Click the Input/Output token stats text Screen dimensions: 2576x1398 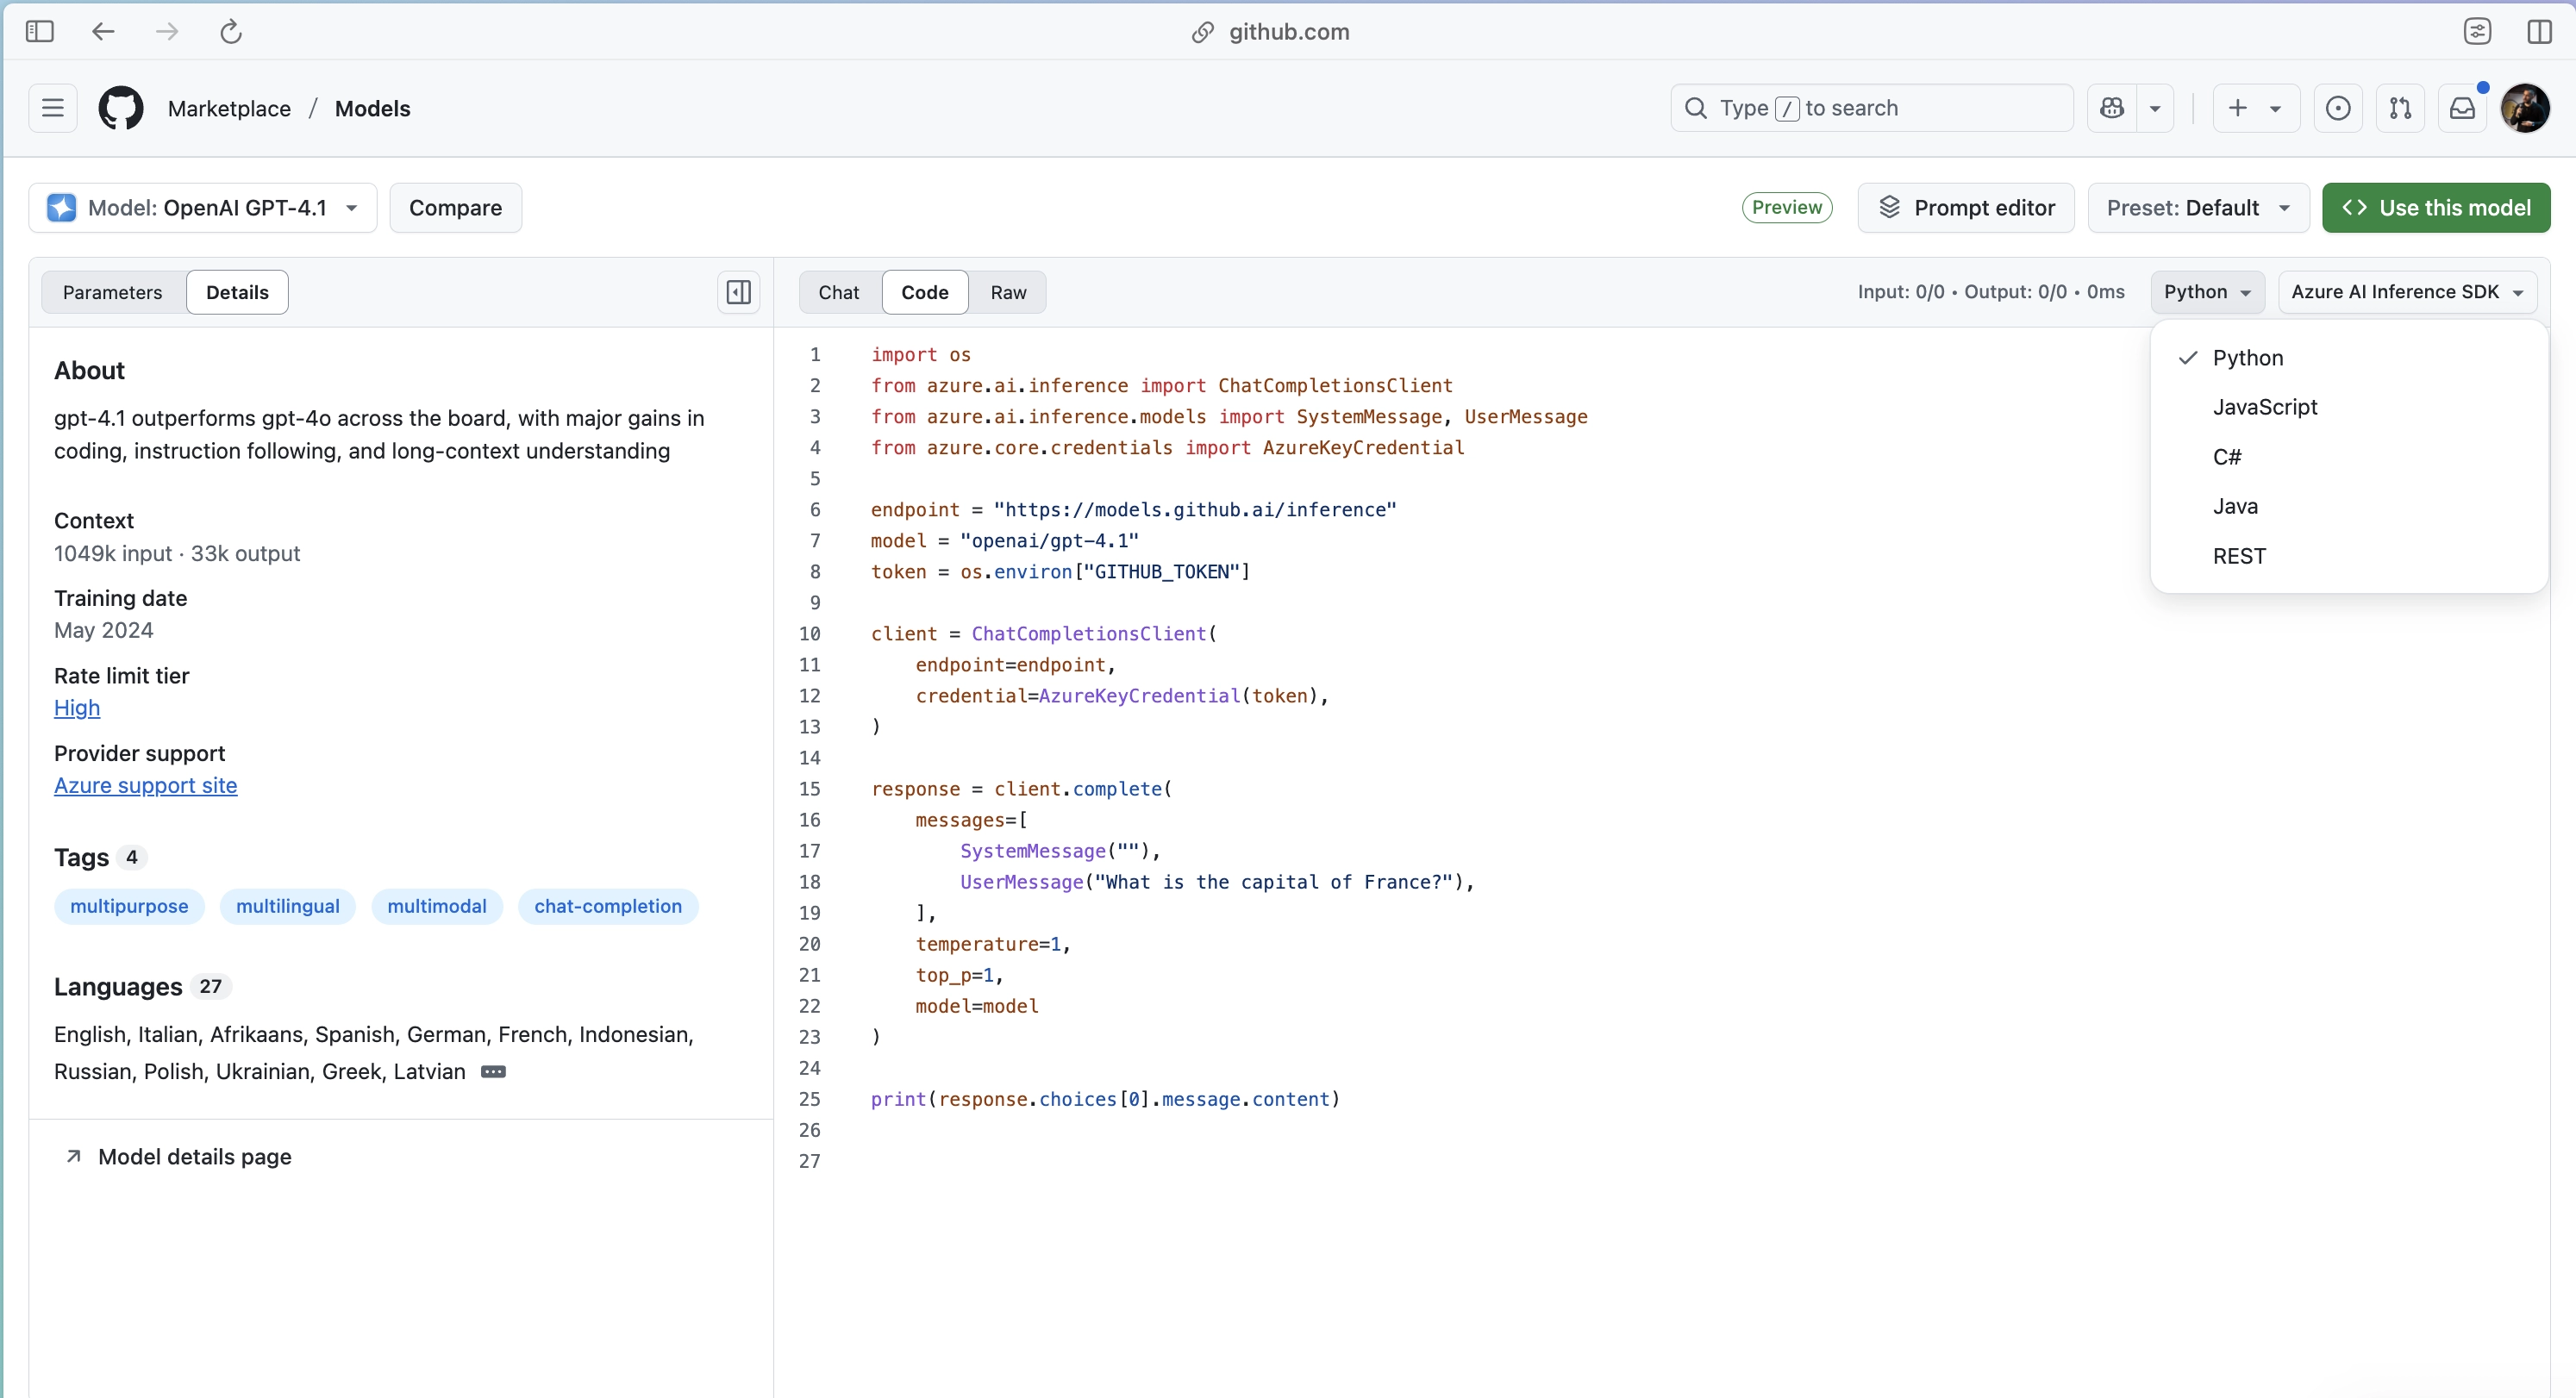1990,292
